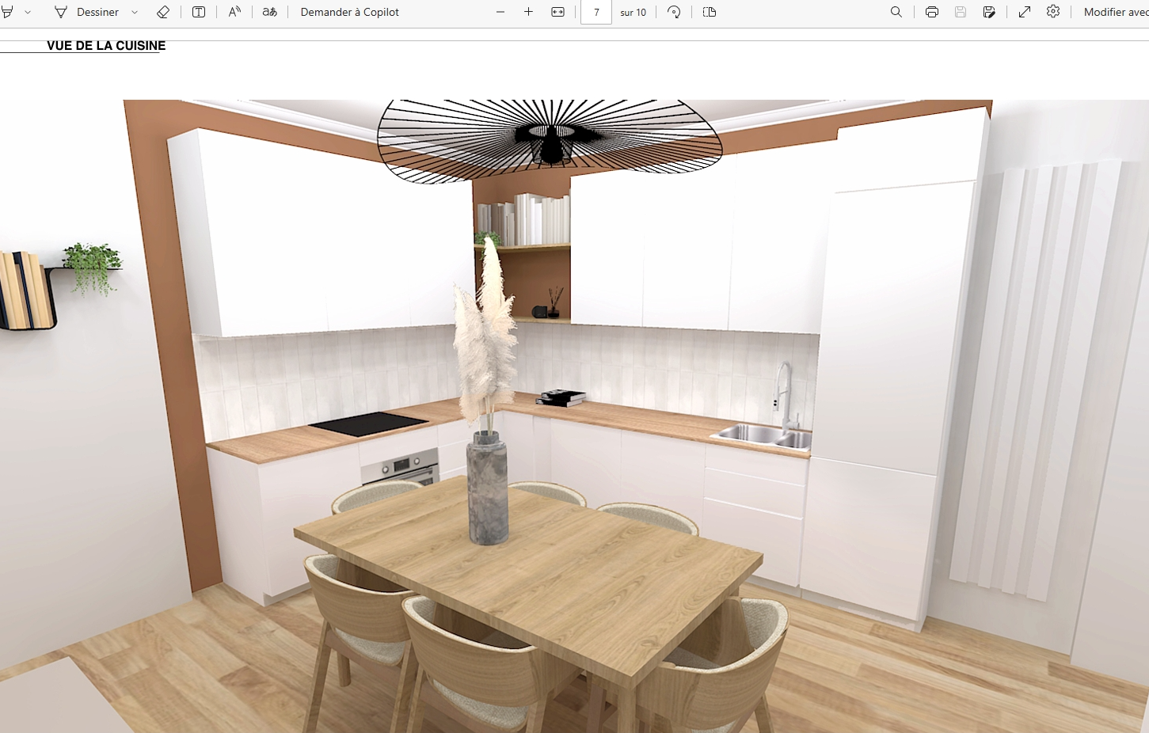Select the highlighter tool

click(8, 12)
